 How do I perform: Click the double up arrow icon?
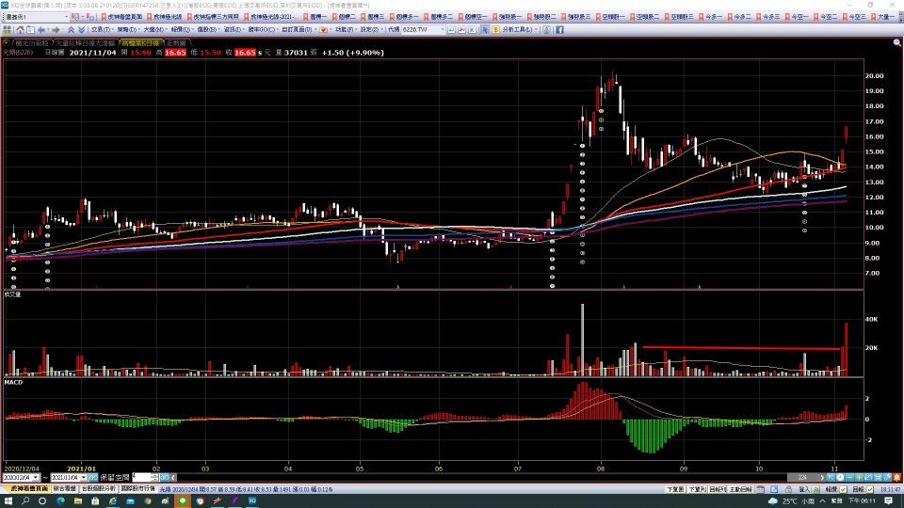coord(72,30)
